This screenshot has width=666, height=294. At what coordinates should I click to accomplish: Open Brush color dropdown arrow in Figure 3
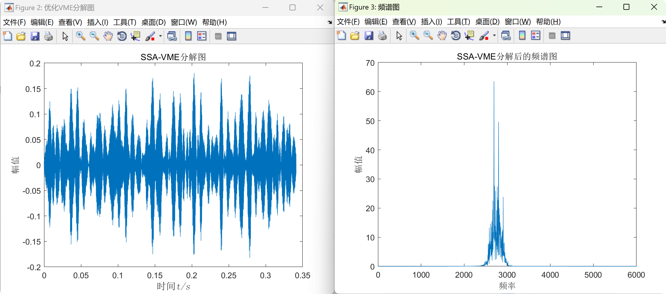(x=494, y=35)
